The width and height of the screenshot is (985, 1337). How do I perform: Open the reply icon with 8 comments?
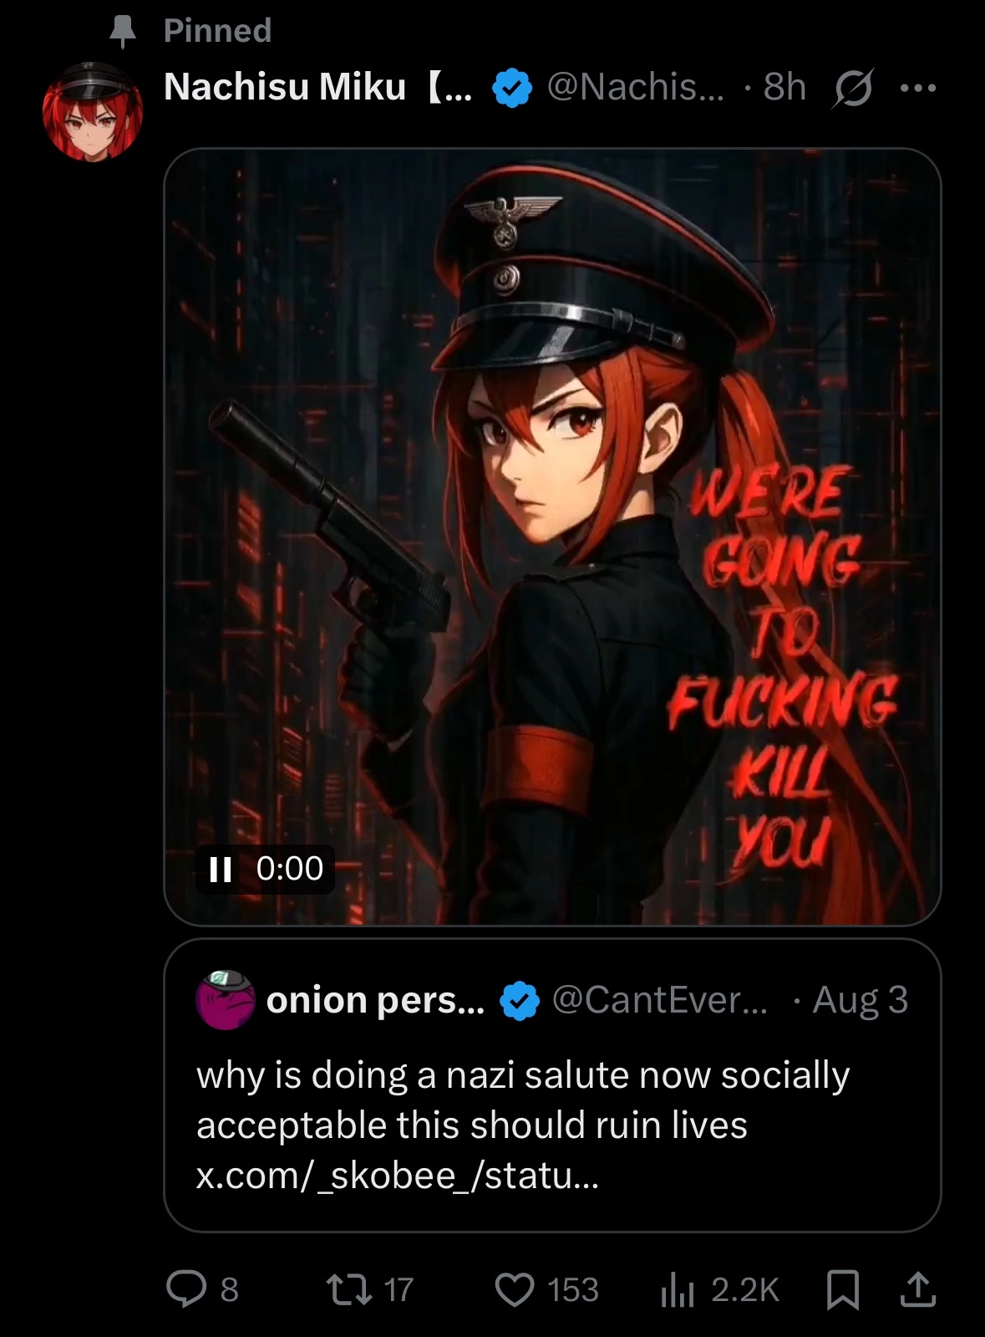pyautogui.click(x=186, y=1289)
